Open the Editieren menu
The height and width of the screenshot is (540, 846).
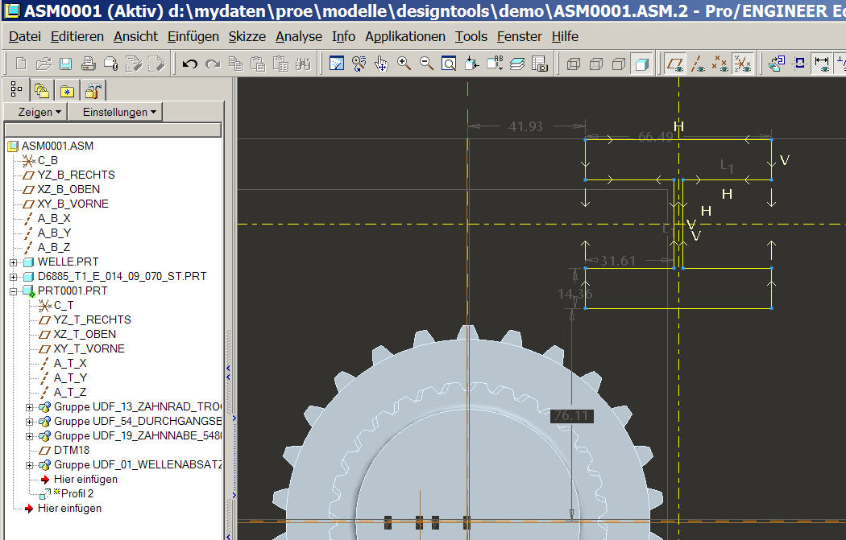tap(77, 37)
